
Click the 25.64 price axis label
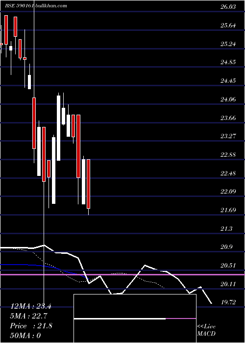(x=228, y=25)
